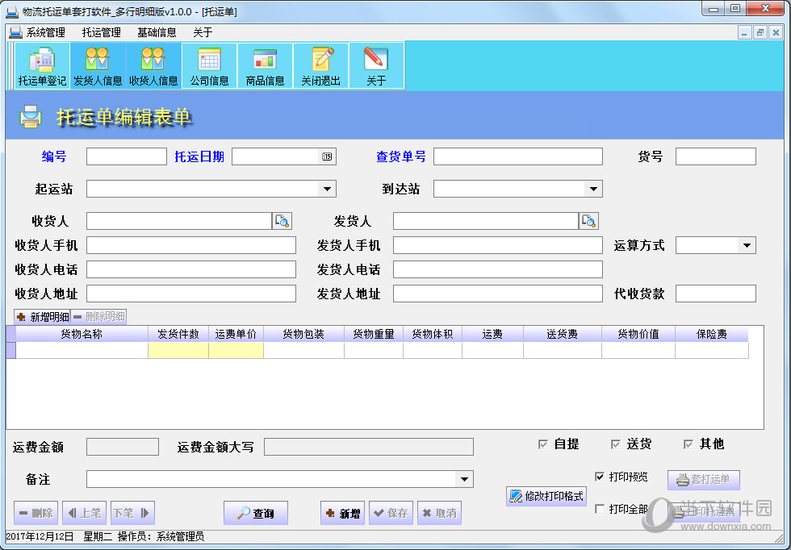Click the 新增明细 button
791x550 pixels.
pyautogui.click(x=42, y=317)
